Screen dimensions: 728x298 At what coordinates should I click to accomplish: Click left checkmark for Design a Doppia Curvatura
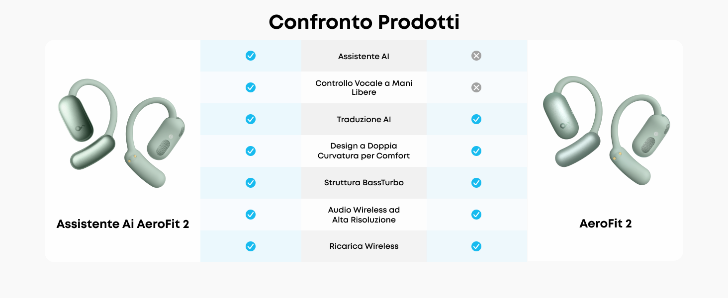(251, 151)
